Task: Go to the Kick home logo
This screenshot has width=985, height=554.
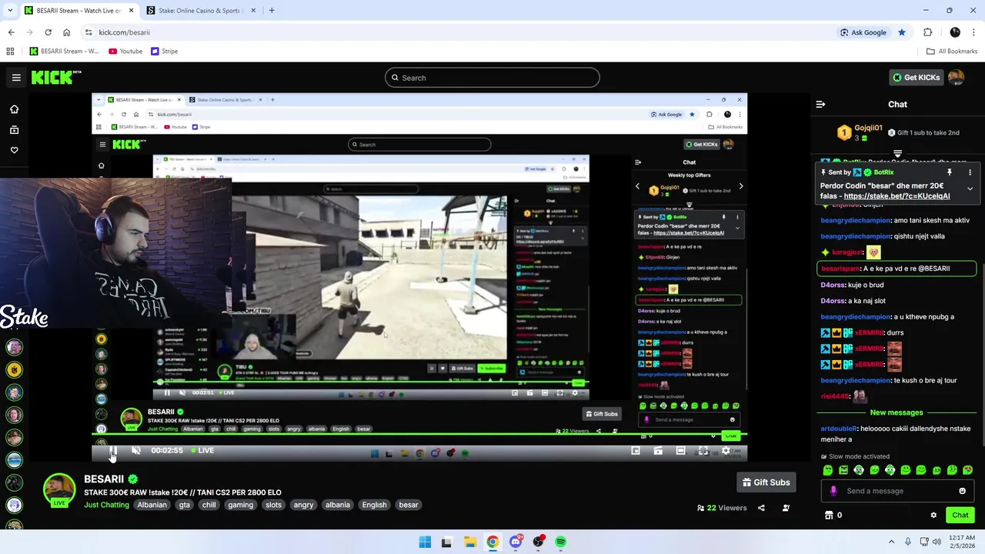Action: (x=55, y=77)
